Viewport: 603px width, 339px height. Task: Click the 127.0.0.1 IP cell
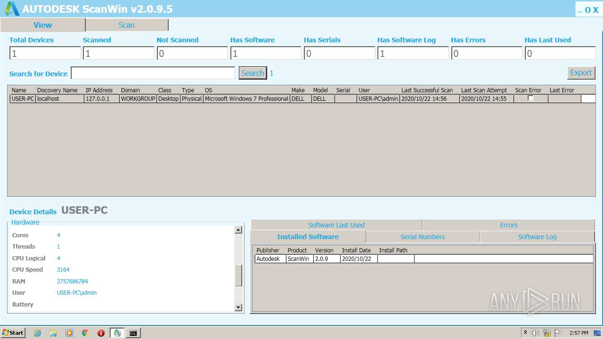click(x=102, y=99)
